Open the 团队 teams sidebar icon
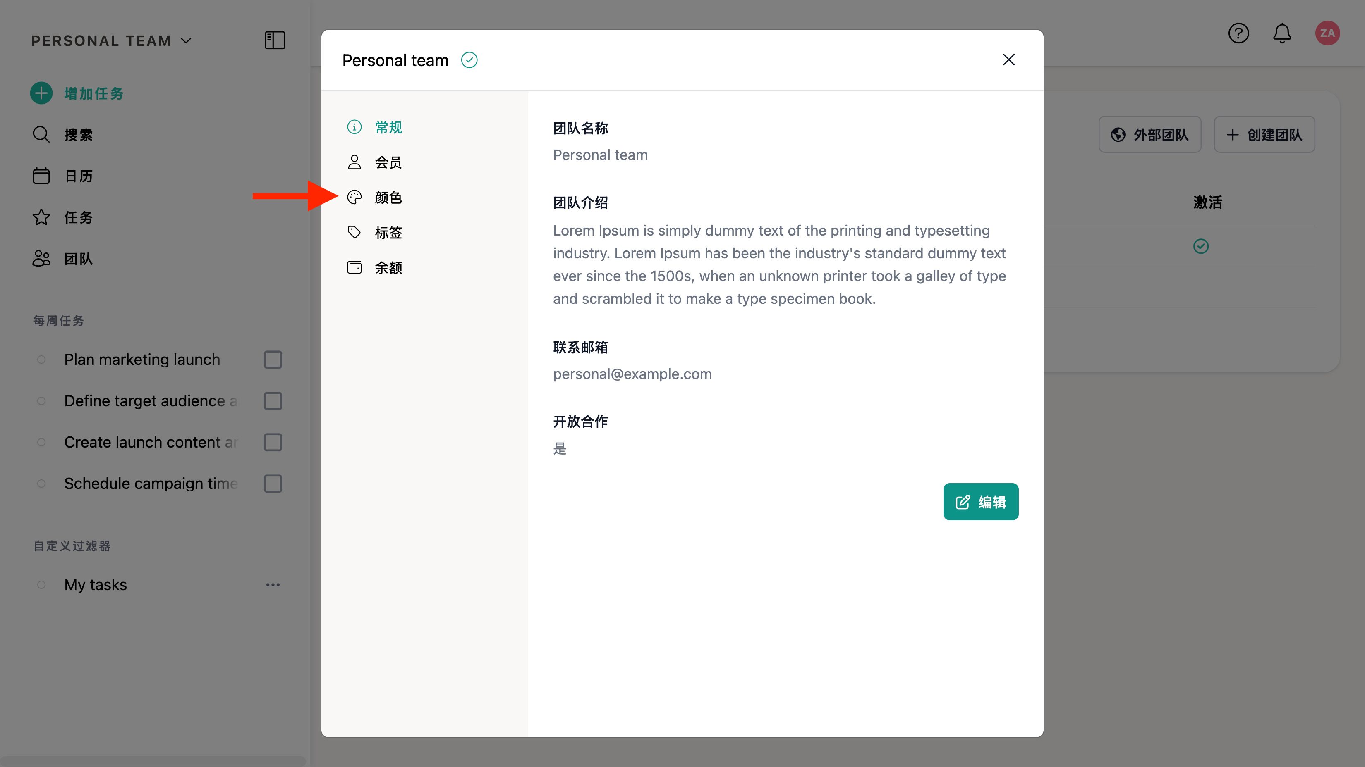Screen dimensions: 1365x767 41,258
